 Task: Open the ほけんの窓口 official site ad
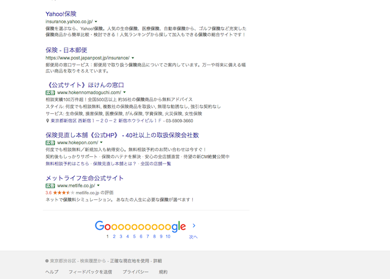coord(85,85)
